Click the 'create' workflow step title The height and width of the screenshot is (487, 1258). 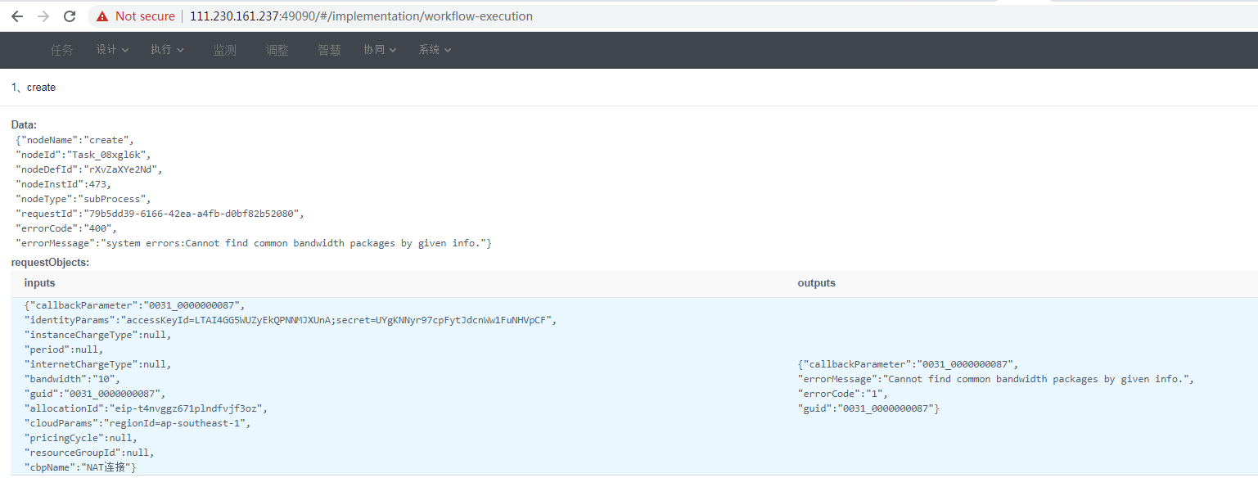tap(40, 88)
